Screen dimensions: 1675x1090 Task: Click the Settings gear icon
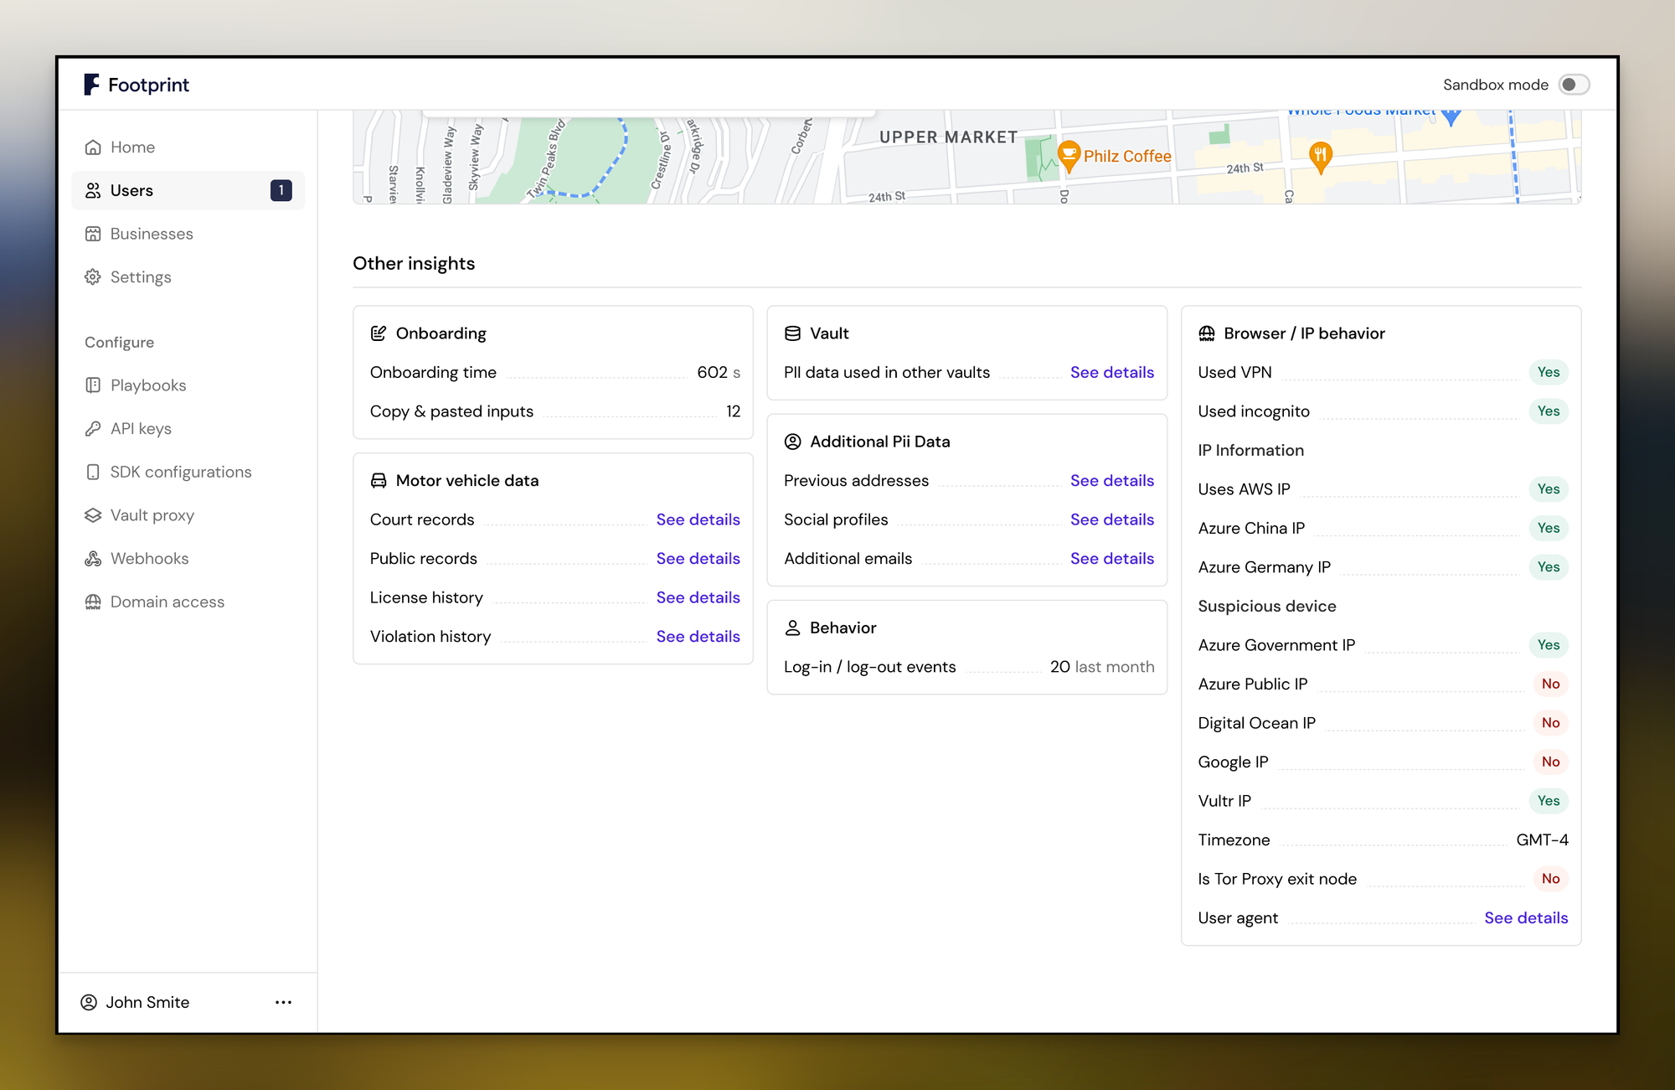pos(93,277)
